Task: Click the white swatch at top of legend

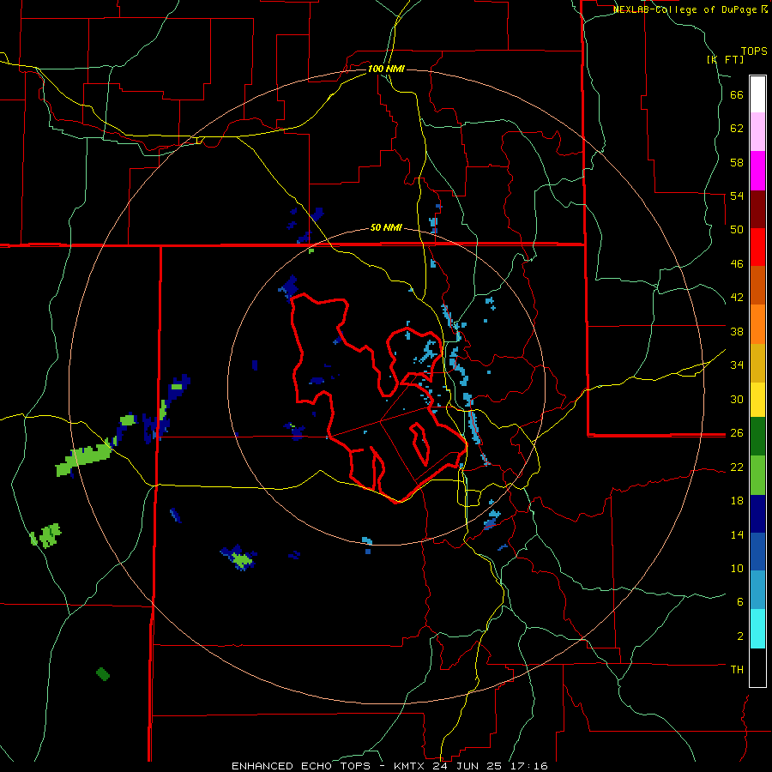Action: tap(757, 94)
